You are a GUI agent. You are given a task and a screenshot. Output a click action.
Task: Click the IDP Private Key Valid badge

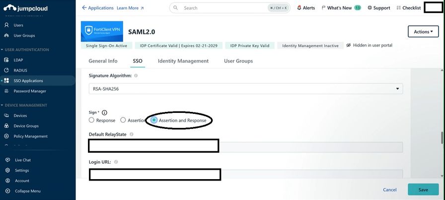pos(250,45)
